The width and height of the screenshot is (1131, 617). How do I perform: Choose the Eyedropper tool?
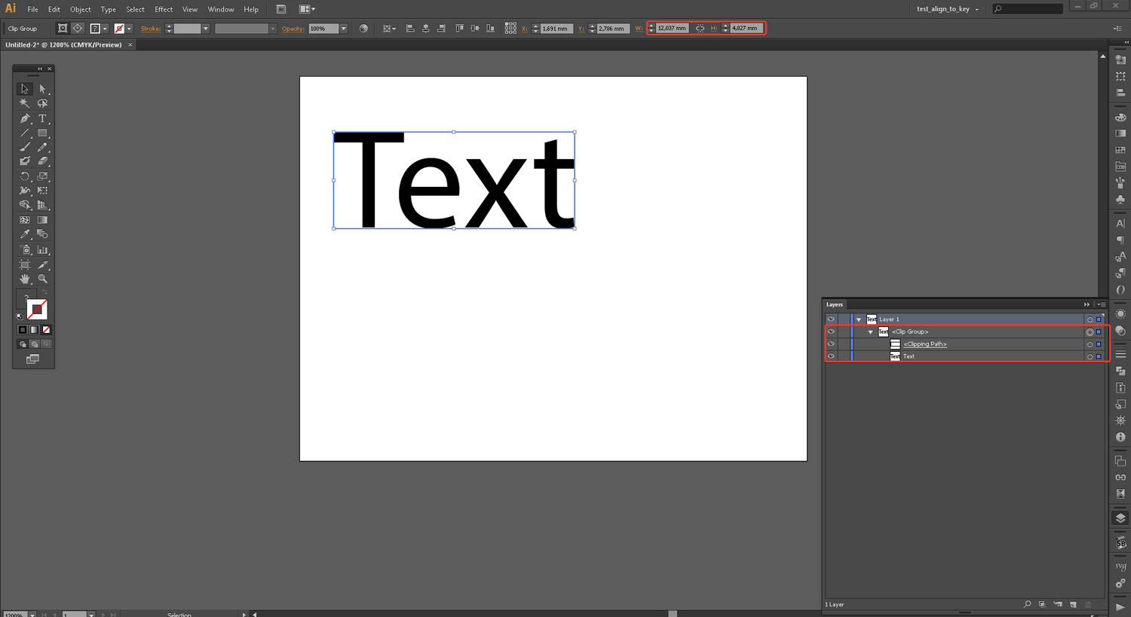click(25, 234)
